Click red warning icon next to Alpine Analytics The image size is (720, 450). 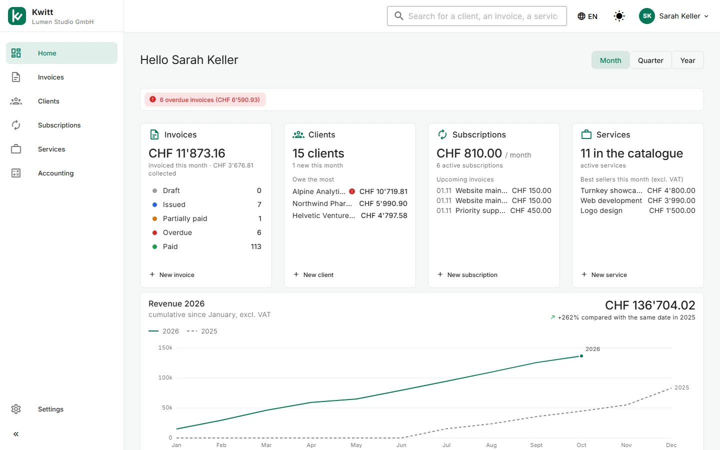352,191
